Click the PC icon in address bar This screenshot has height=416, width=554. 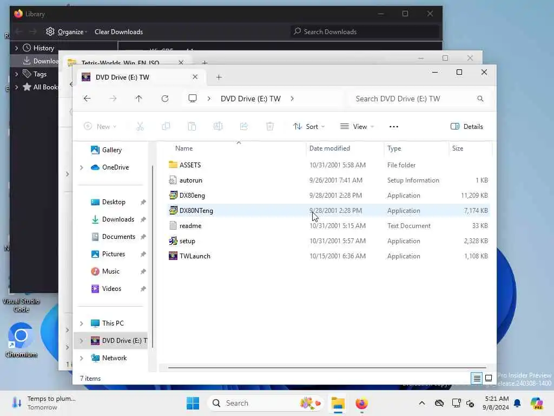pyautogui.click(x=193, y=99)
